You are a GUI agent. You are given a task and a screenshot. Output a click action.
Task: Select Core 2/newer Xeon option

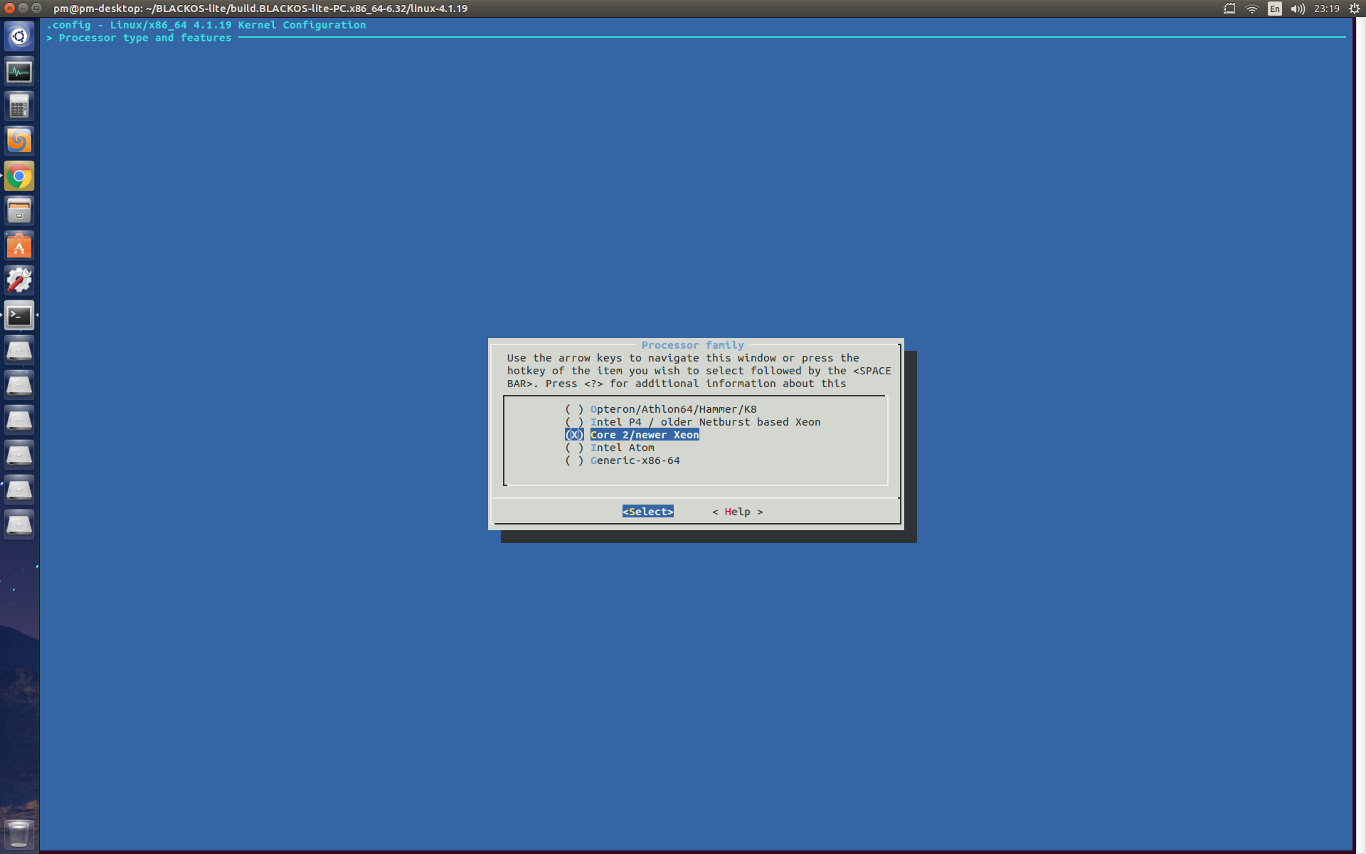click(632, 435)
